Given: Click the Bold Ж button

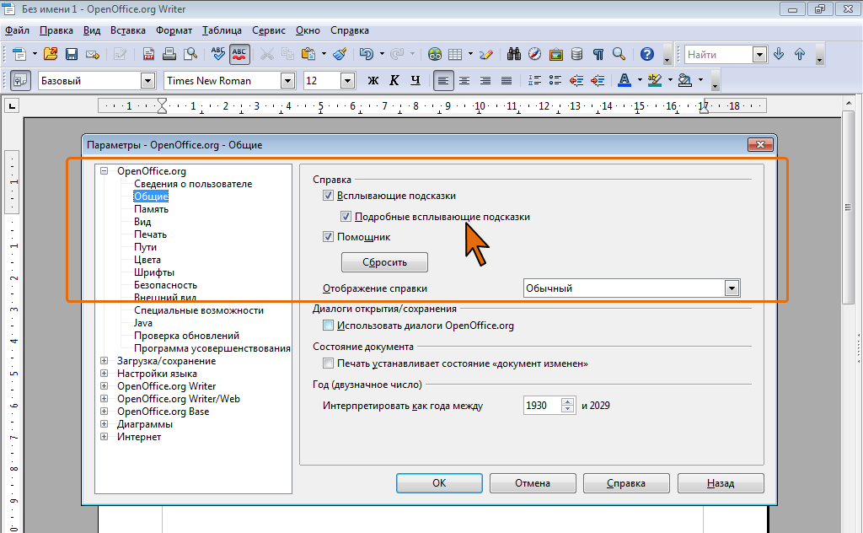Looking at the screenshot, I should [373, 80].
